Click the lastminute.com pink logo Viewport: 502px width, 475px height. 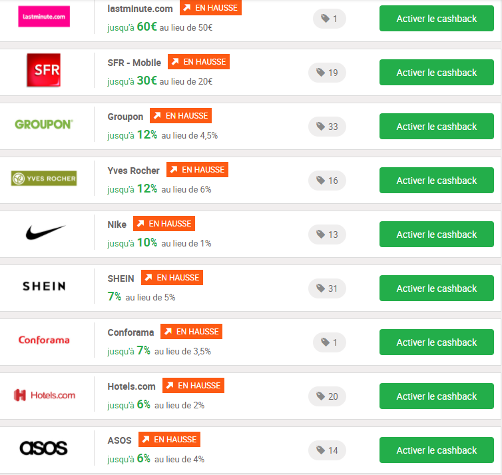pos(44,17)
